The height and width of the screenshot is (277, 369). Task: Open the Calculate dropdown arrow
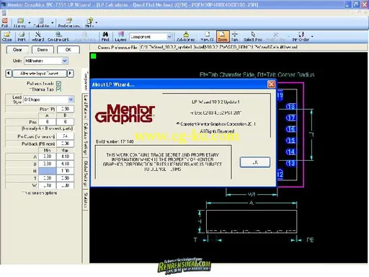53,23
